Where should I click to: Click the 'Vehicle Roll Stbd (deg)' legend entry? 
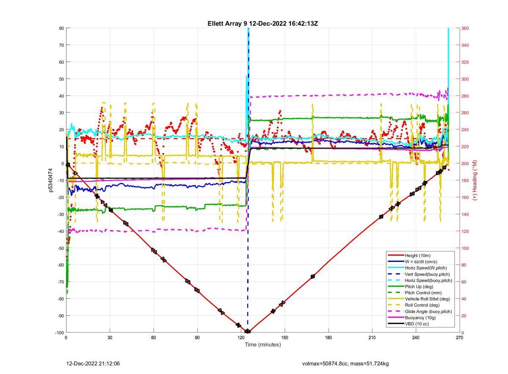[428, 299]
